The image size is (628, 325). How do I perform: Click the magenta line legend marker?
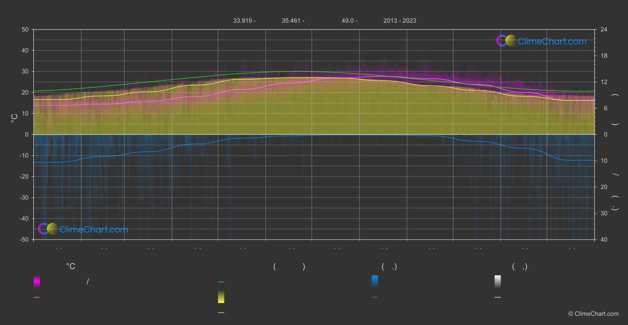pos(37,297)
